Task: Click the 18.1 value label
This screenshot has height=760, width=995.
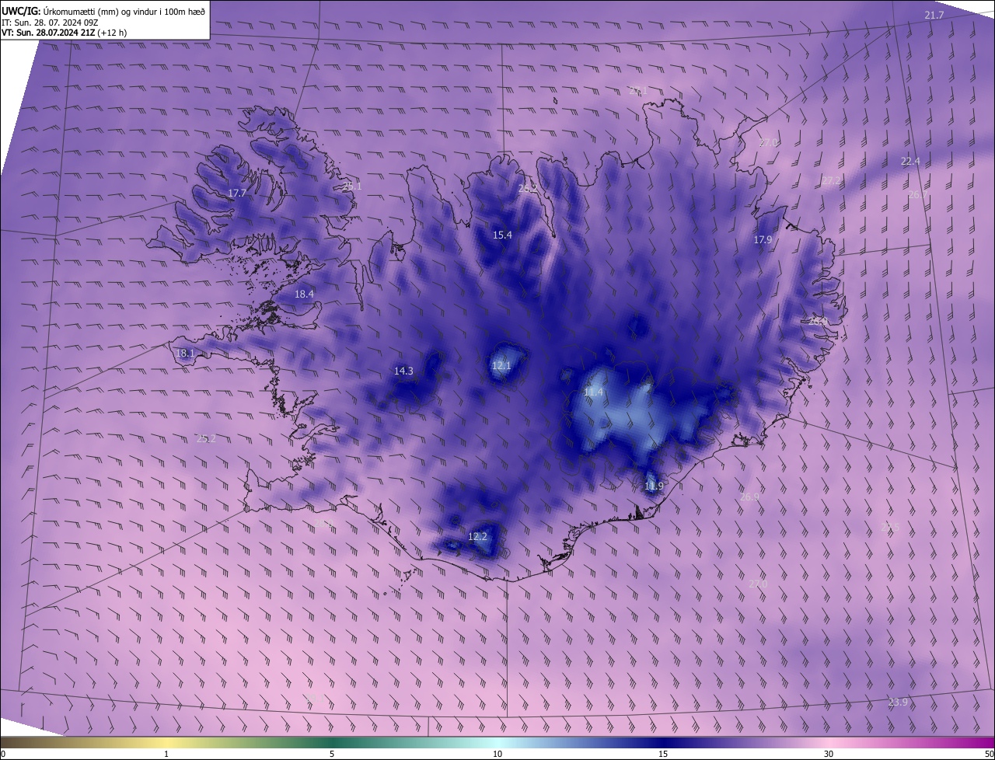Action: 185,354
